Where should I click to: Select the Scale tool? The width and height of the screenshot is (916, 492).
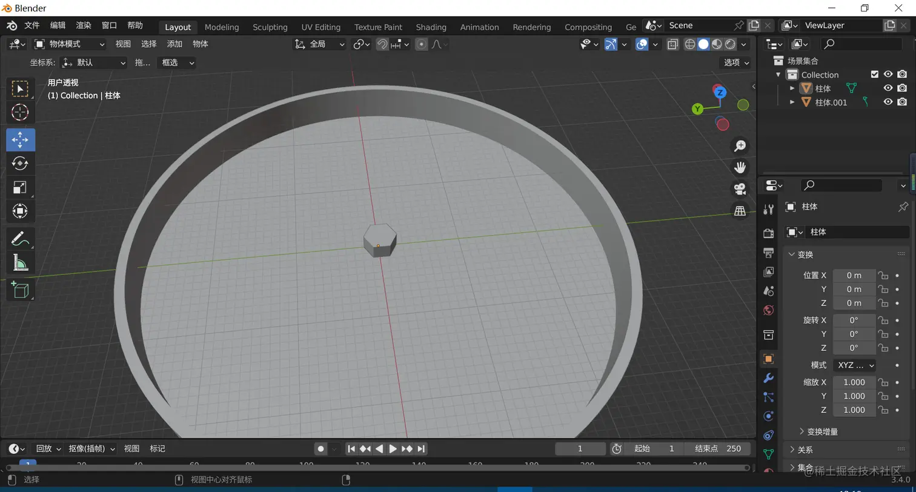click(x=20, y=187)
